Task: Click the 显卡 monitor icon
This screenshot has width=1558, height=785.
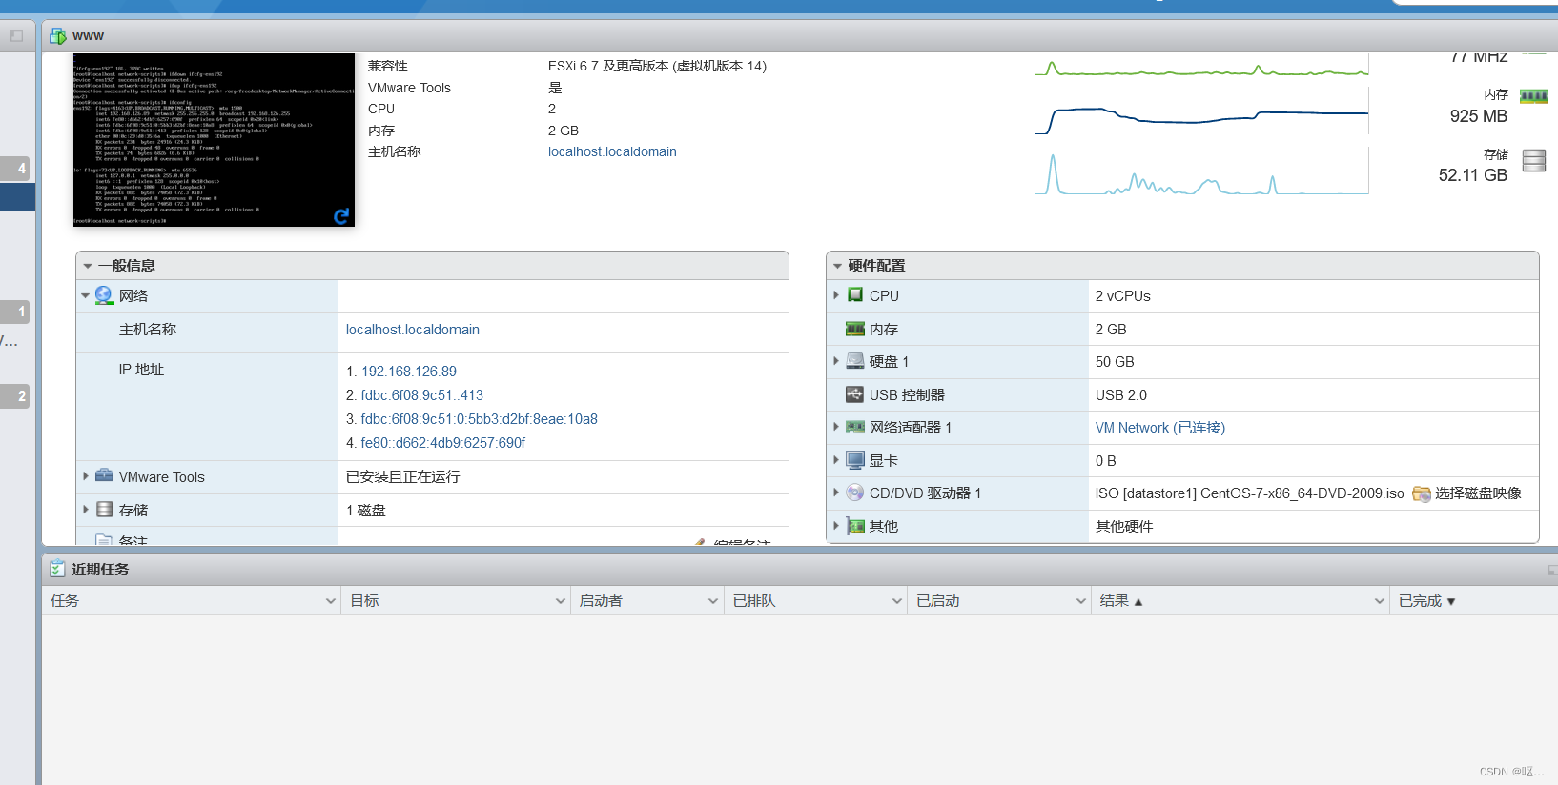Action: tap(855, 460)
